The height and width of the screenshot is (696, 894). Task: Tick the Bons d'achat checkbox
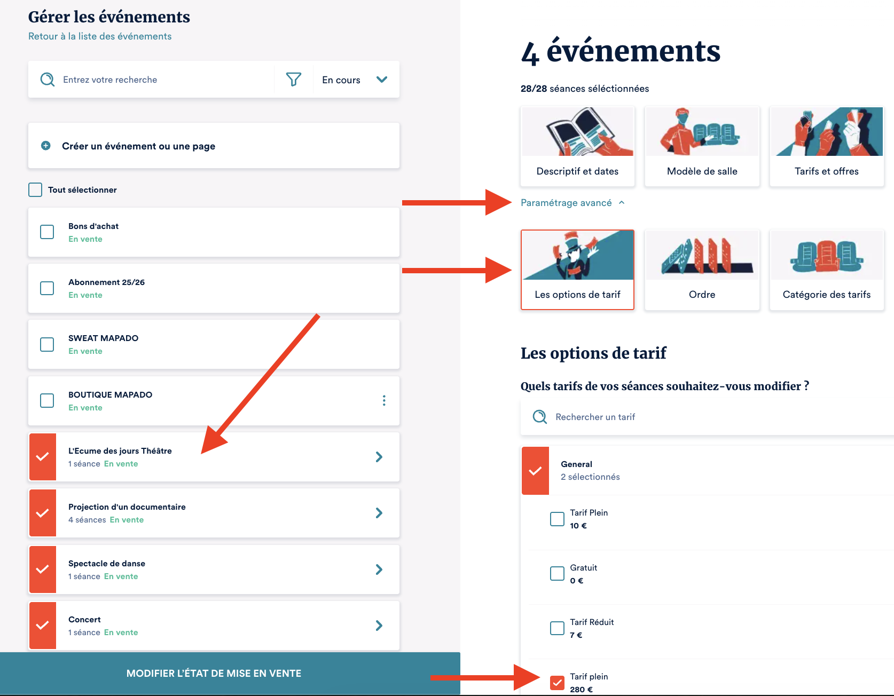click(x=47, y=232)
